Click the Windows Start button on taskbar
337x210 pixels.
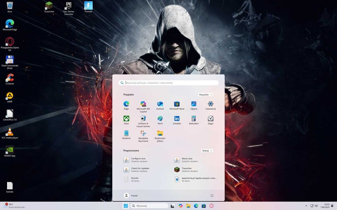[x=126, y=206]
